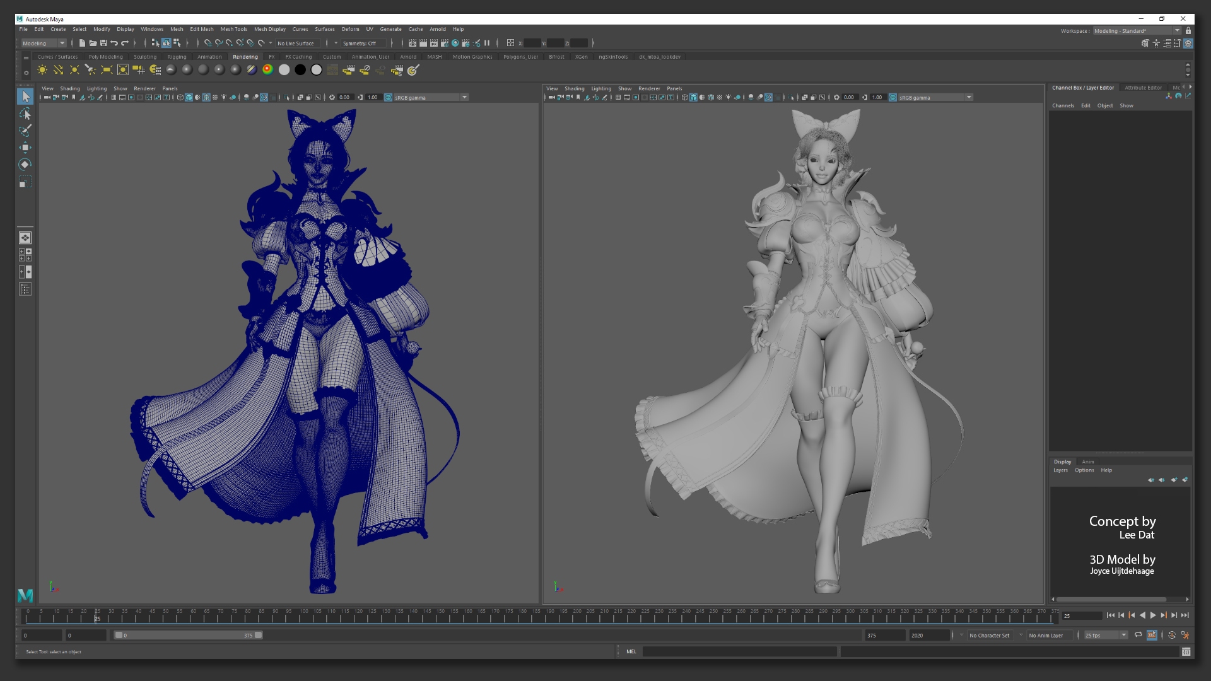Create spot light from Rendering shelf
Screen dimensions: 1211x681
tap(91, 70)
